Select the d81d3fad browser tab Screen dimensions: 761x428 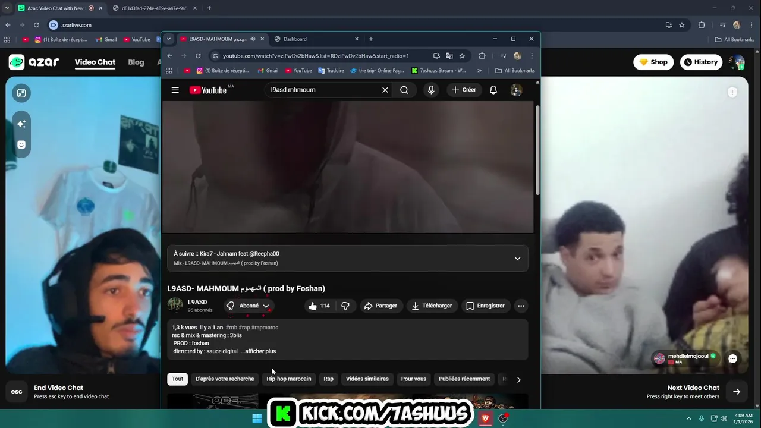156,8
